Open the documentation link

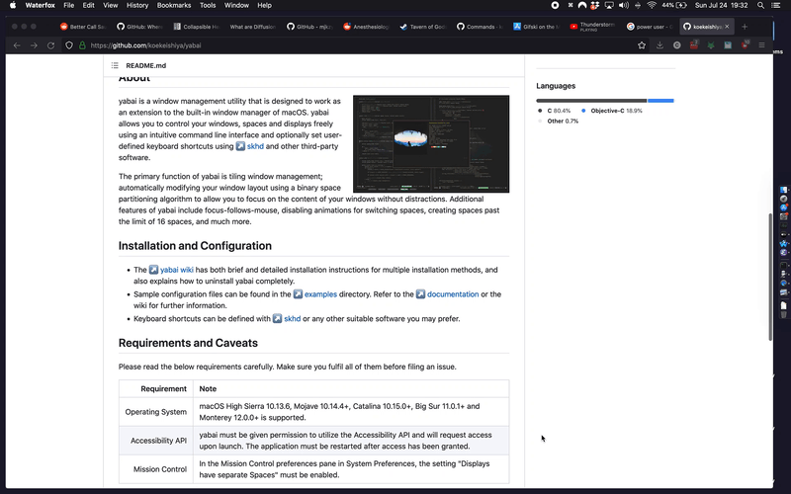[453, 294]
